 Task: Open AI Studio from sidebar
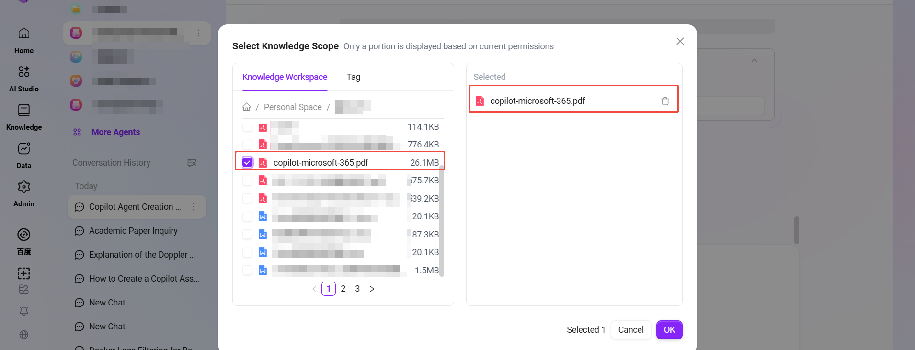click(24, 72)
